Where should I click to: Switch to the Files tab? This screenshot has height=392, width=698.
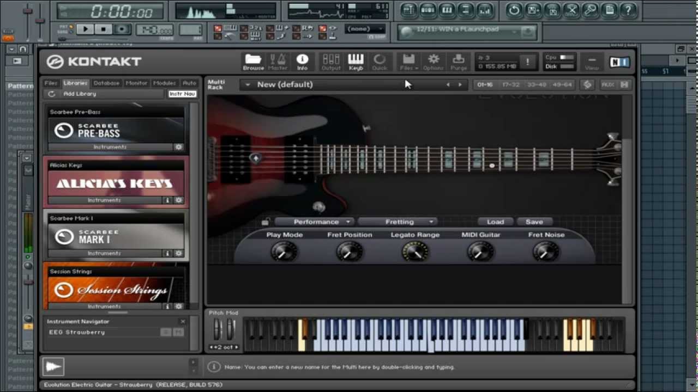51,83
